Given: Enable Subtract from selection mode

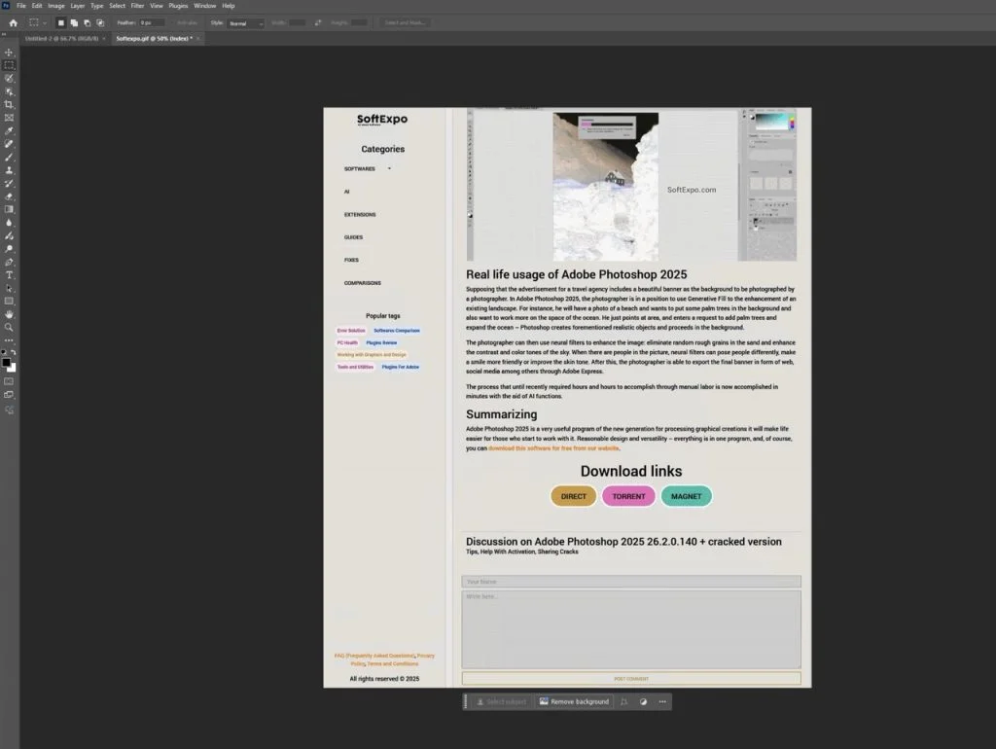Looking at the screenshot, I should click(x=88, y=22).
